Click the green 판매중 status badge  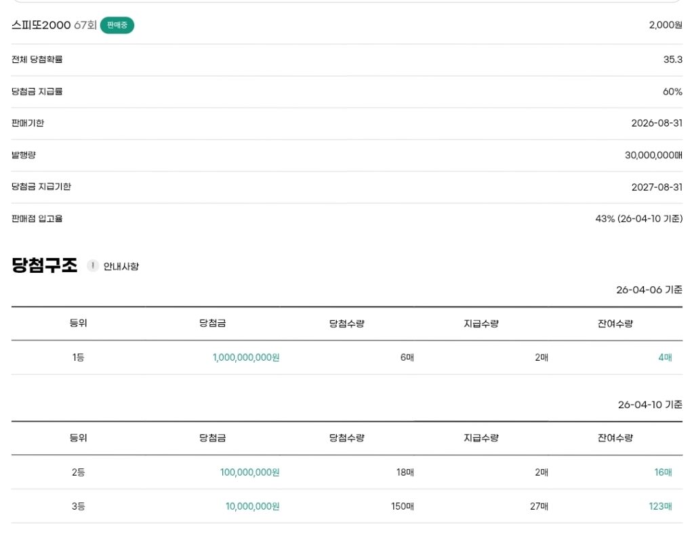pos(117,25)
